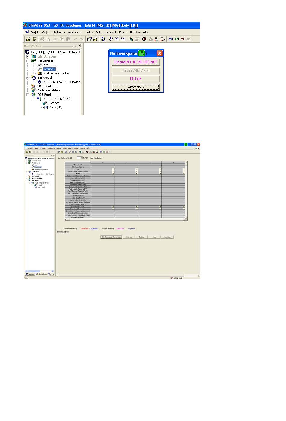Close the Netzwerkparameter dialog with the red X
Viewport: 286px width, 421px height.
coord(160,53)
